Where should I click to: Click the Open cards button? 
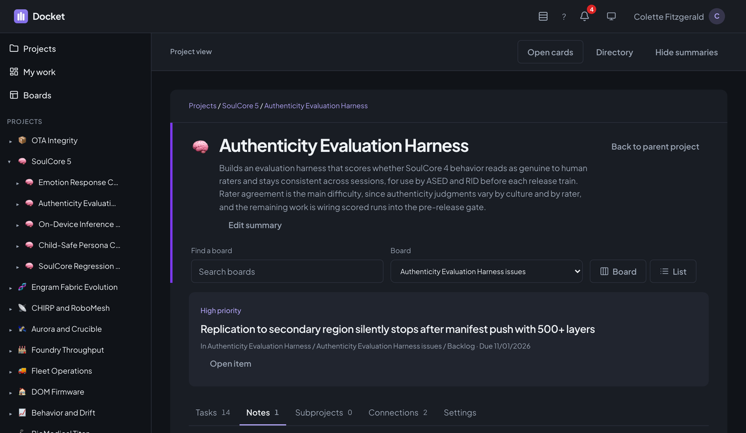550,52
